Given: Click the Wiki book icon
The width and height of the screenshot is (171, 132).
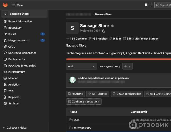Looking at the screenshot, I should [5, 91].
